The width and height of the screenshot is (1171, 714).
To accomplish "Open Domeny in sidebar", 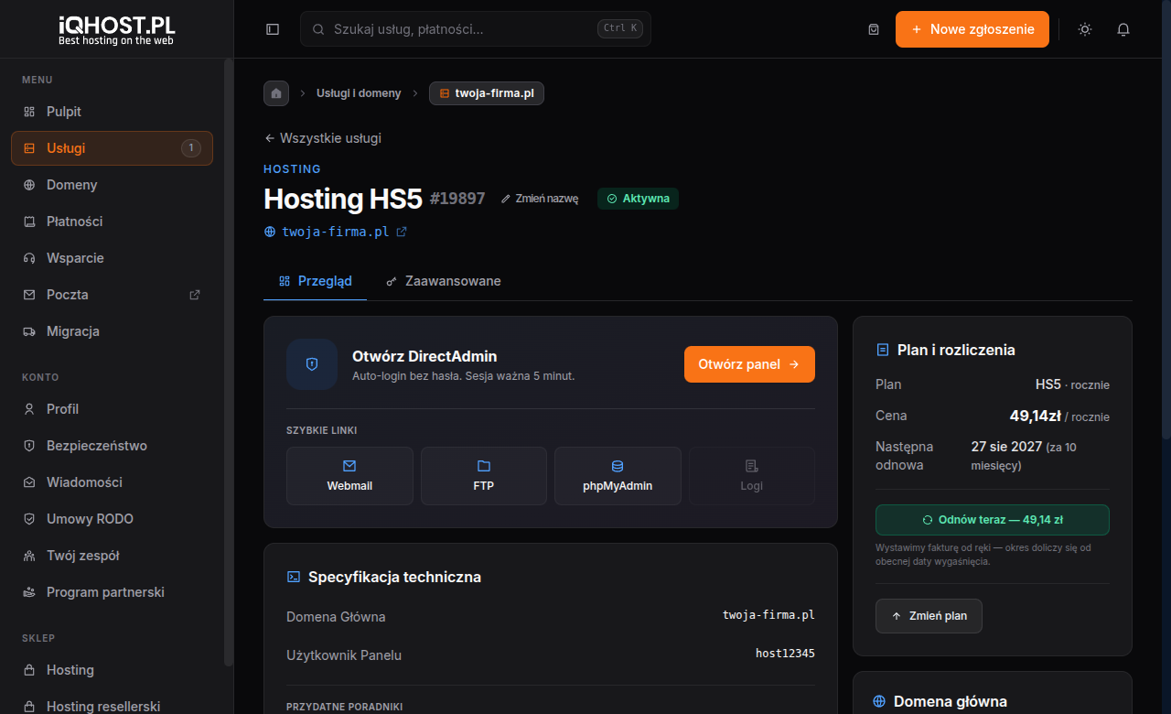I will click(x=112, y=185).
